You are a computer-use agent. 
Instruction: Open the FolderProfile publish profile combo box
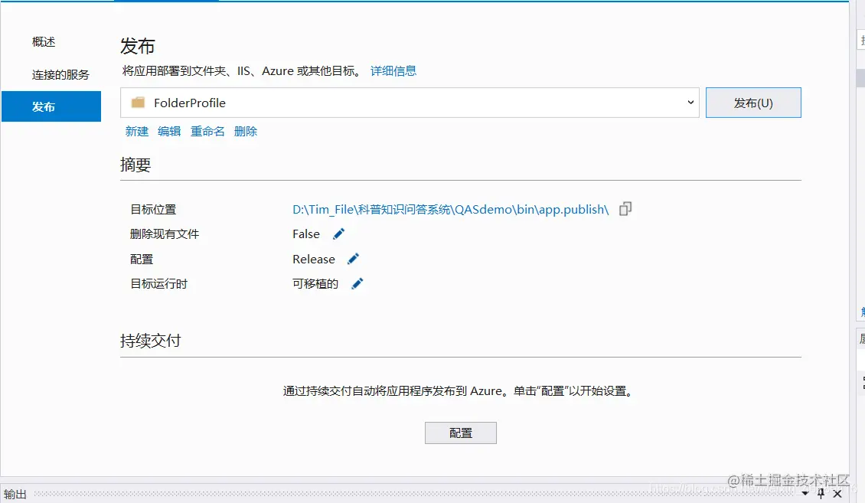[410, 103]
